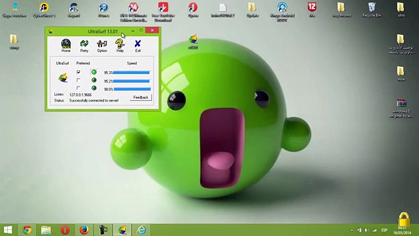This screenshot has width=419, height=236.
Task: Click the 98.0% speed bar
Action: (x=132, y=89)
